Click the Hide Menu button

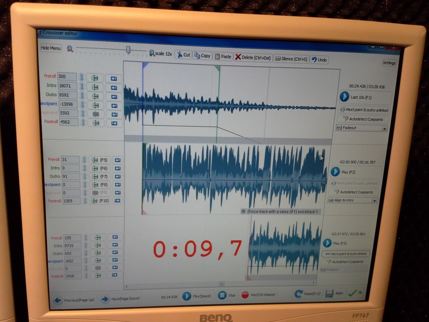pos(51,48)
